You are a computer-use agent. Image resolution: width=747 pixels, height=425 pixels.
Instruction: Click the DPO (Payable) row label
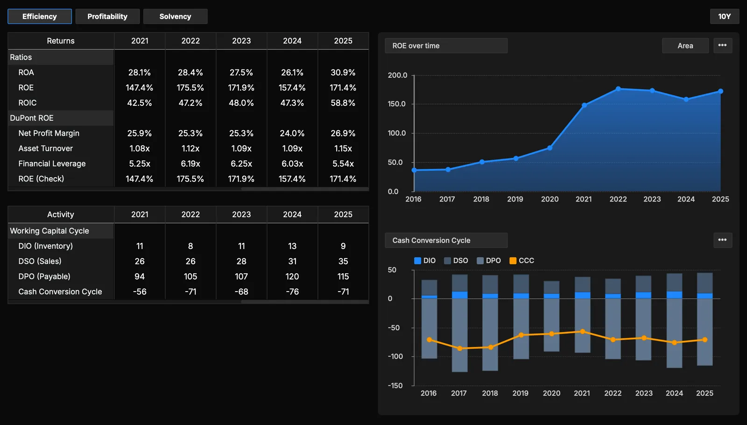click(x=44, y=276)
